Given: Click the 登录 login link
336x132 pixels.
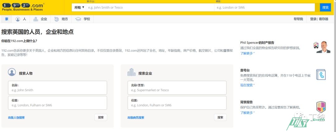Looking at the screenshot, I should point(313,19).
